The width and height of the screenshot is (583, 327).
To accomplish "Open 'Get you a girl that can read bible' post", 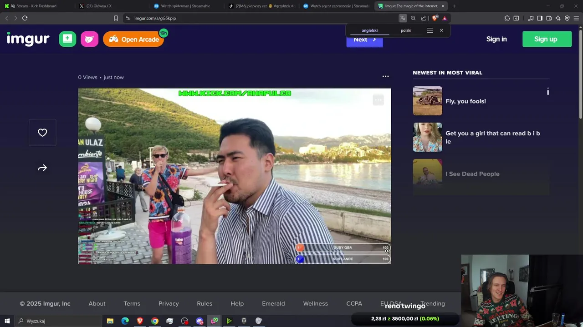I will click(493, 137).
